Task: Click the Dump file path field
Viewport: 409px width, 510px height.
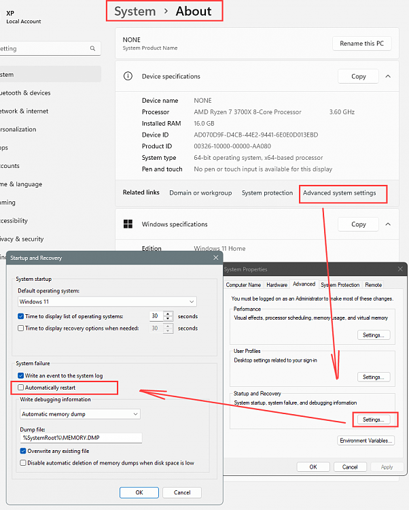Action: (82, 438)
